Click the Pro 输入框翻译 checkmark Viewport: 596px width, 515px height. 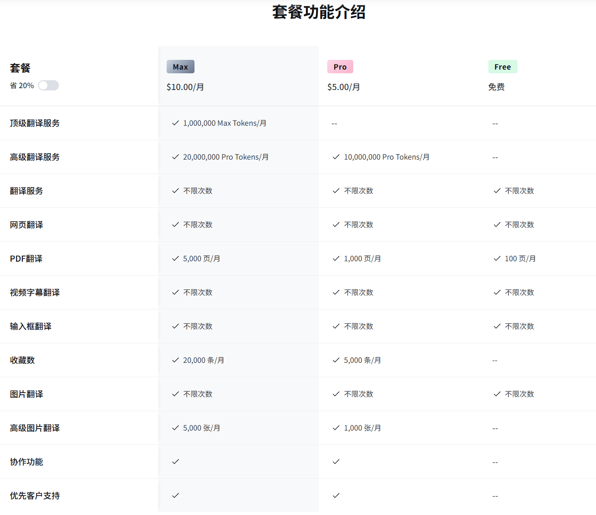(x=336, y=326)
